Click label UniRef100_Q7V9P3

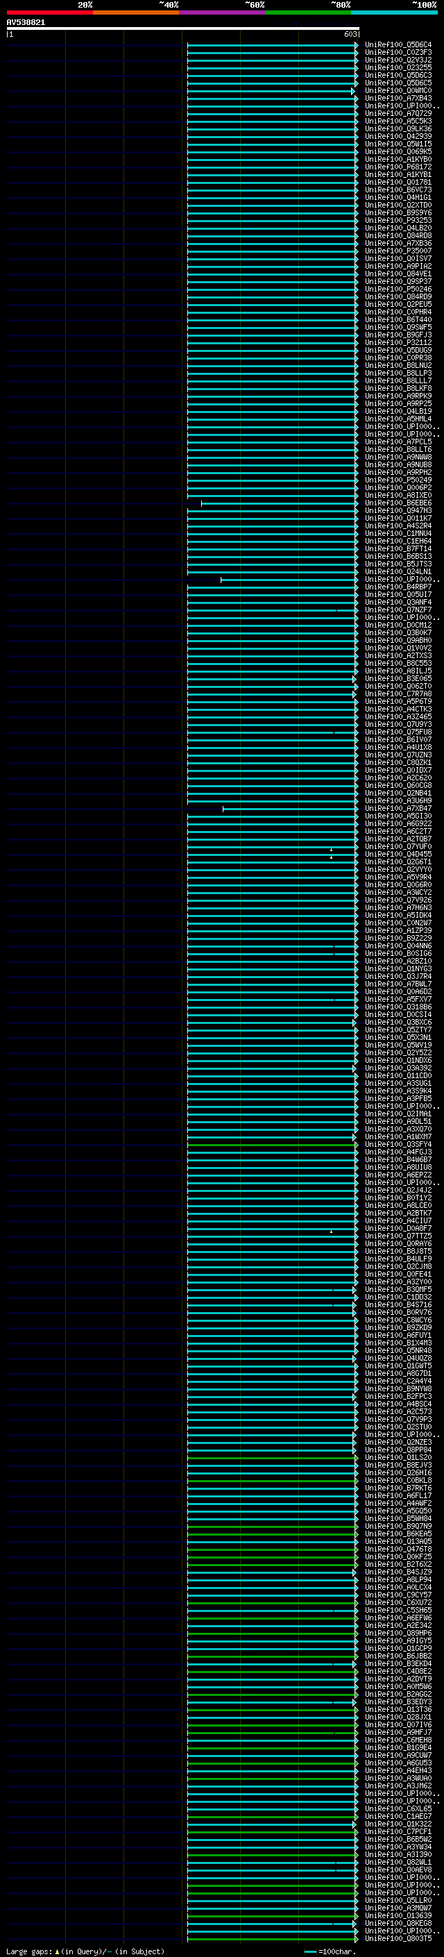coord(398,1419)
